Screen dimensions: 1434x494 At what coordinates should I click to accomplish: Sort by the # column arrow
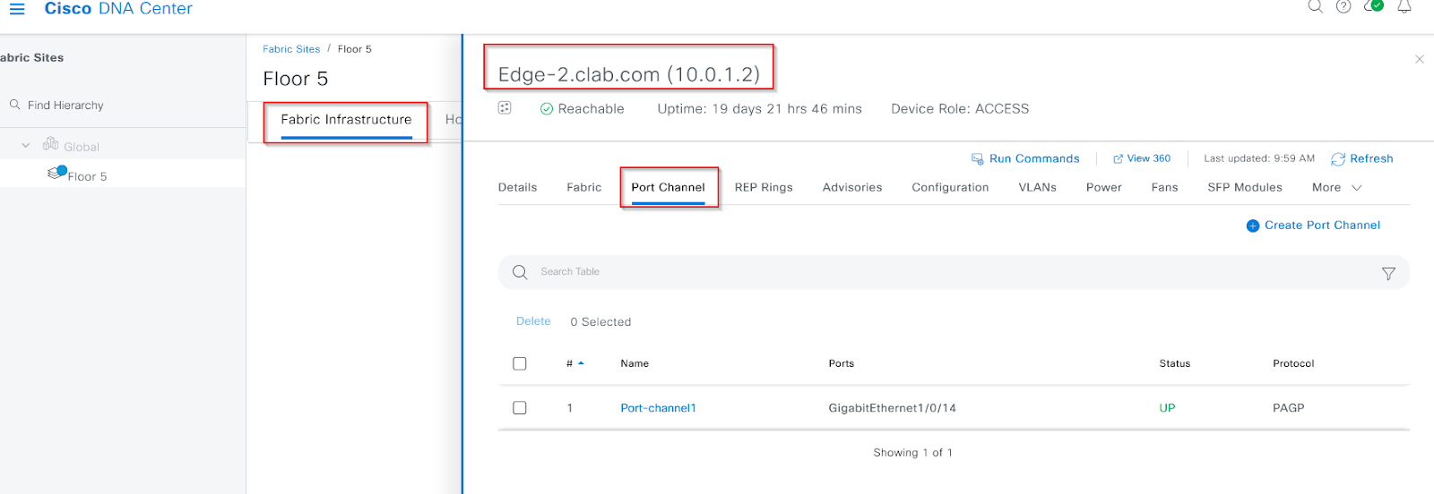point(581,363)
